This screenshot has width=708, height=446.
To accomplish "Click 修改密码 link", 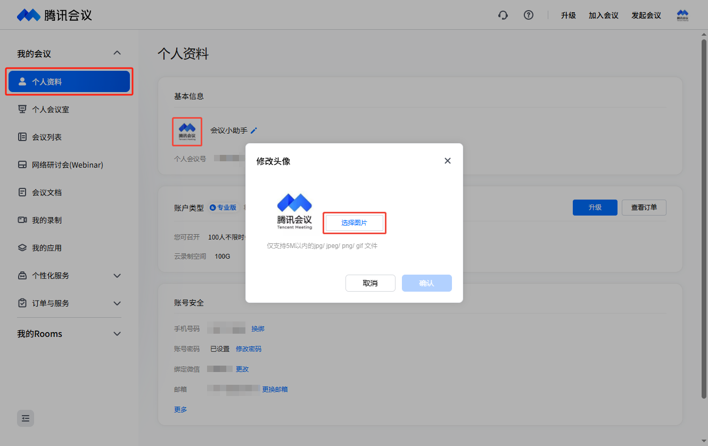I will coord(249,349).
